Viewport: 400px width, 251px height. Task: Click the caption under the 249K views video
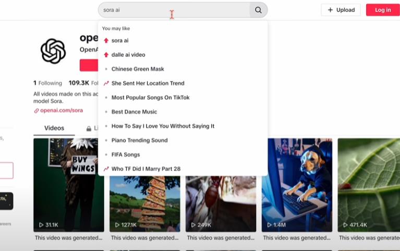point(221,238)
